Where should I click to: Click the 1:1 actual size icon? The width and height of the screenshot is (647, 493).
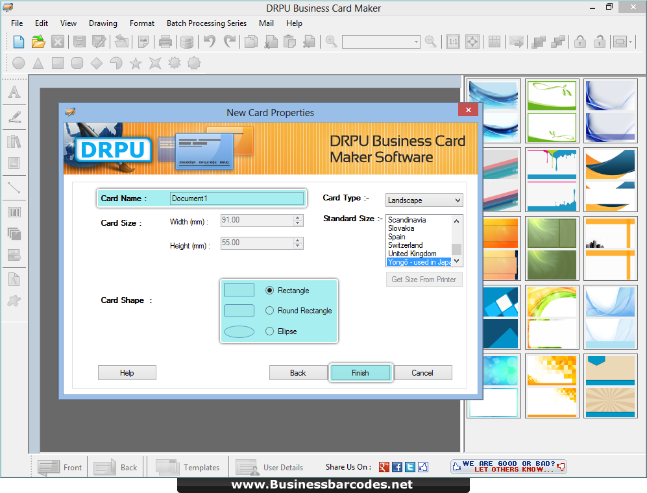453,42
